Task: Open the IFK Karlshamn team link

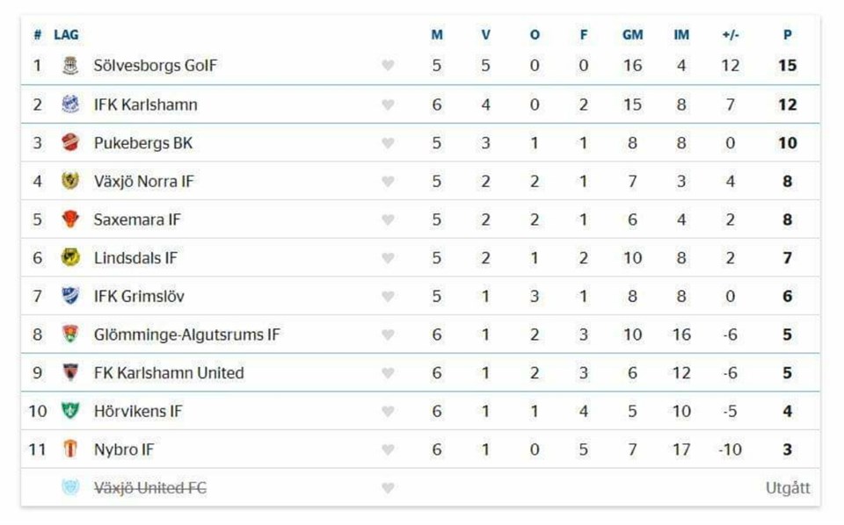Action: pyautogui.click(x=145, y=104)
